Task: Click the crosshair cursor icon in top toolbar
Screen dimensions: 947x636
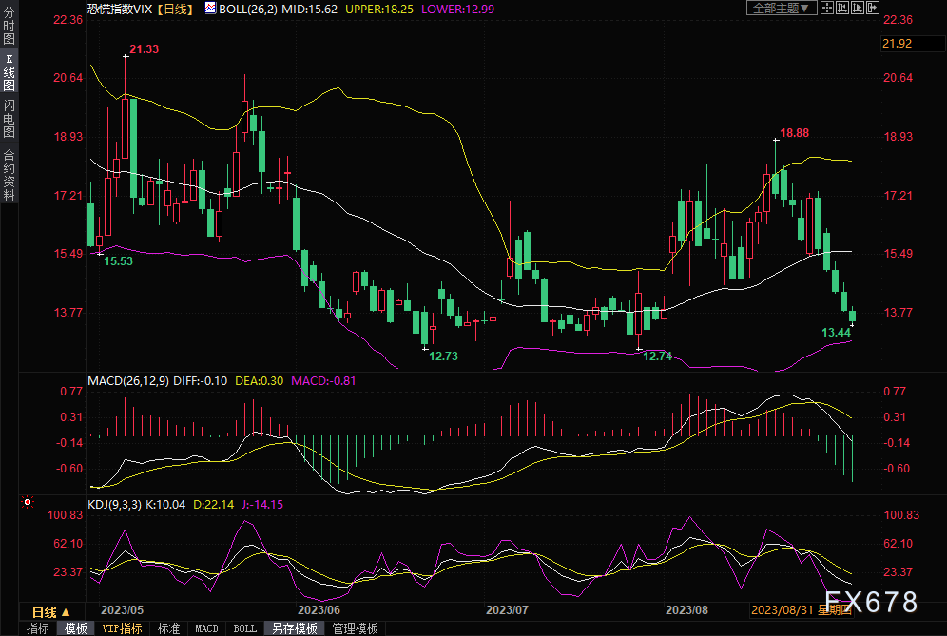Action: [828, 8]
